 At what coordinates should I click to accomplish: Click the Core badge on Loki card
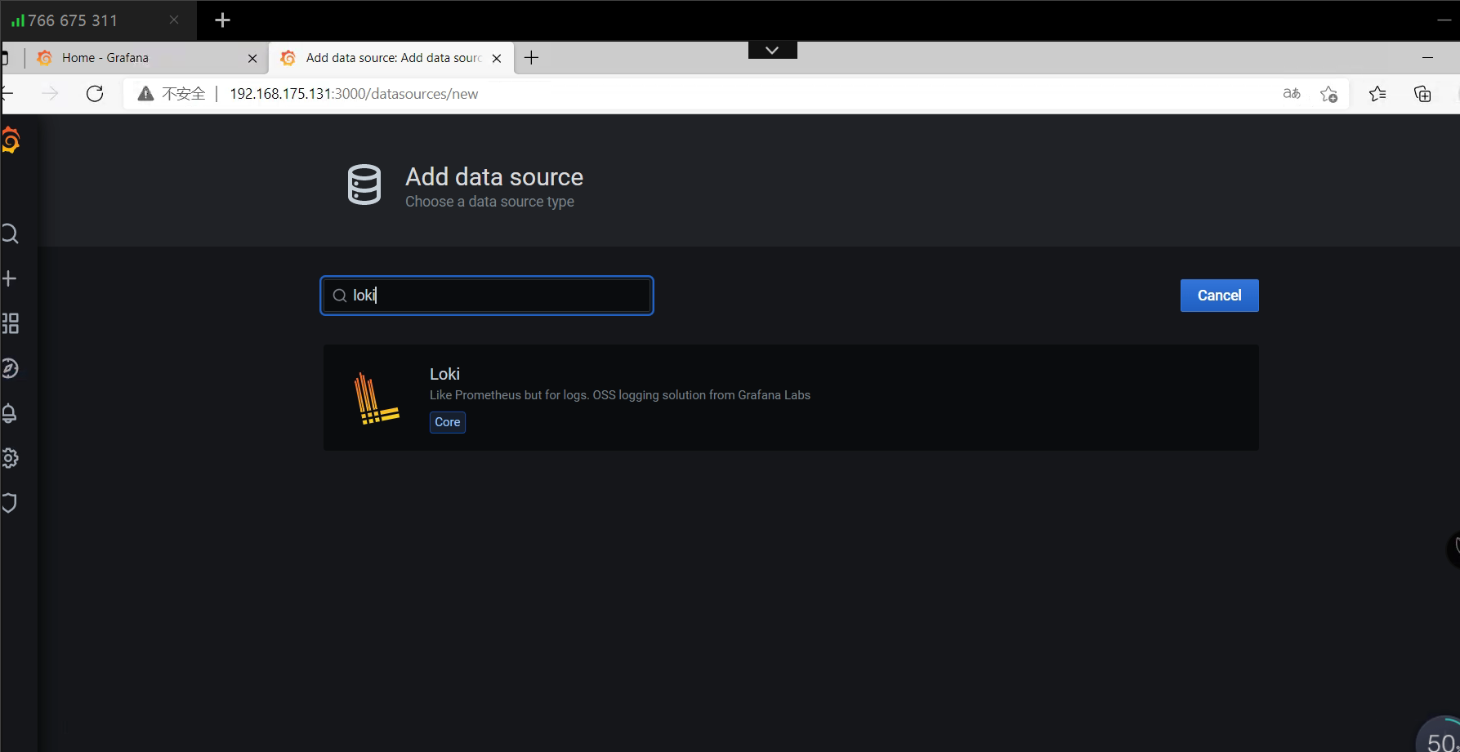(448, 422)
